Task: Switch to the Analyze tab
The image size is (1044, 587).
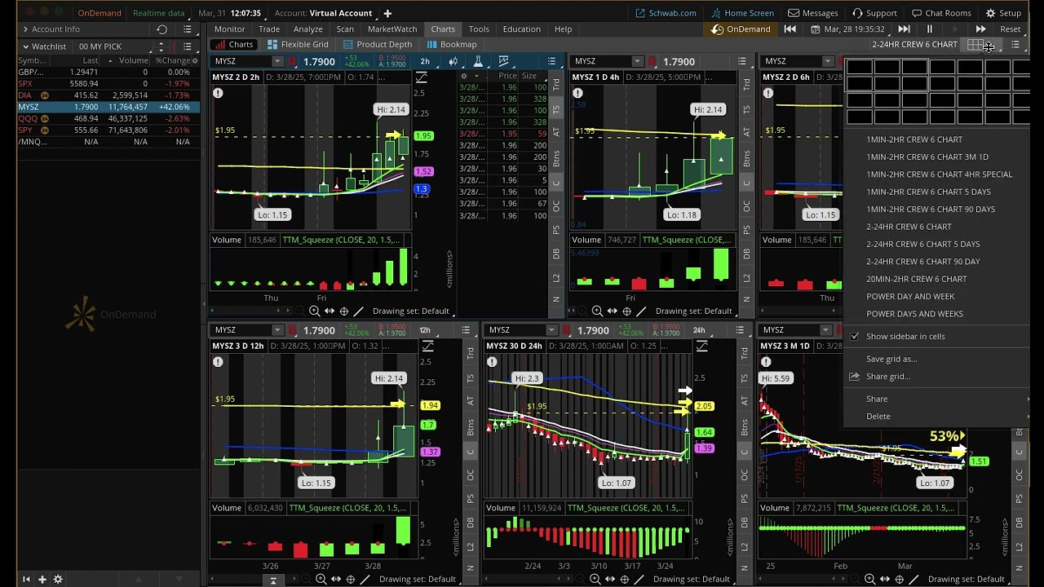Action: pyautogui.click(x=307, y=29)
